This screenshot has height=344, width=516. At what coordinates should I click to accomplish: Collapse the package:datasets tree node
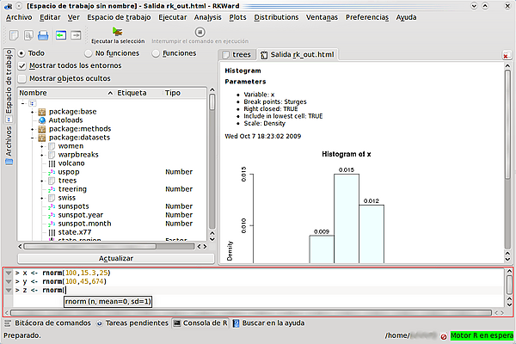pyautogui.click(x=33, y=138)
